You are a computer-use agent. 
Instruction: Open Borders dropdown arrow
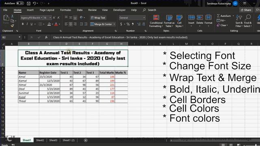[43, 24]
